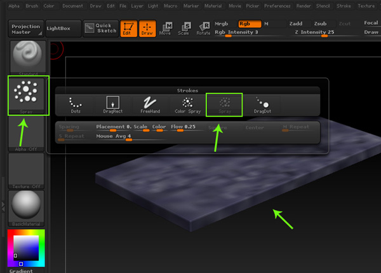The image size is (381, 273).
Task: Adjust Z Intensity slider
Action: tap(325, 33)
